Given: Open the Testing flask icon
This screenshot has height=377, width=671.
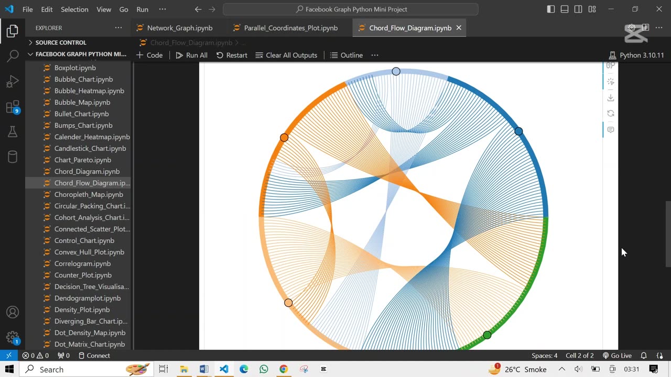Looking at the screenshot, I should pyautogui.click(x=13, y=132).
